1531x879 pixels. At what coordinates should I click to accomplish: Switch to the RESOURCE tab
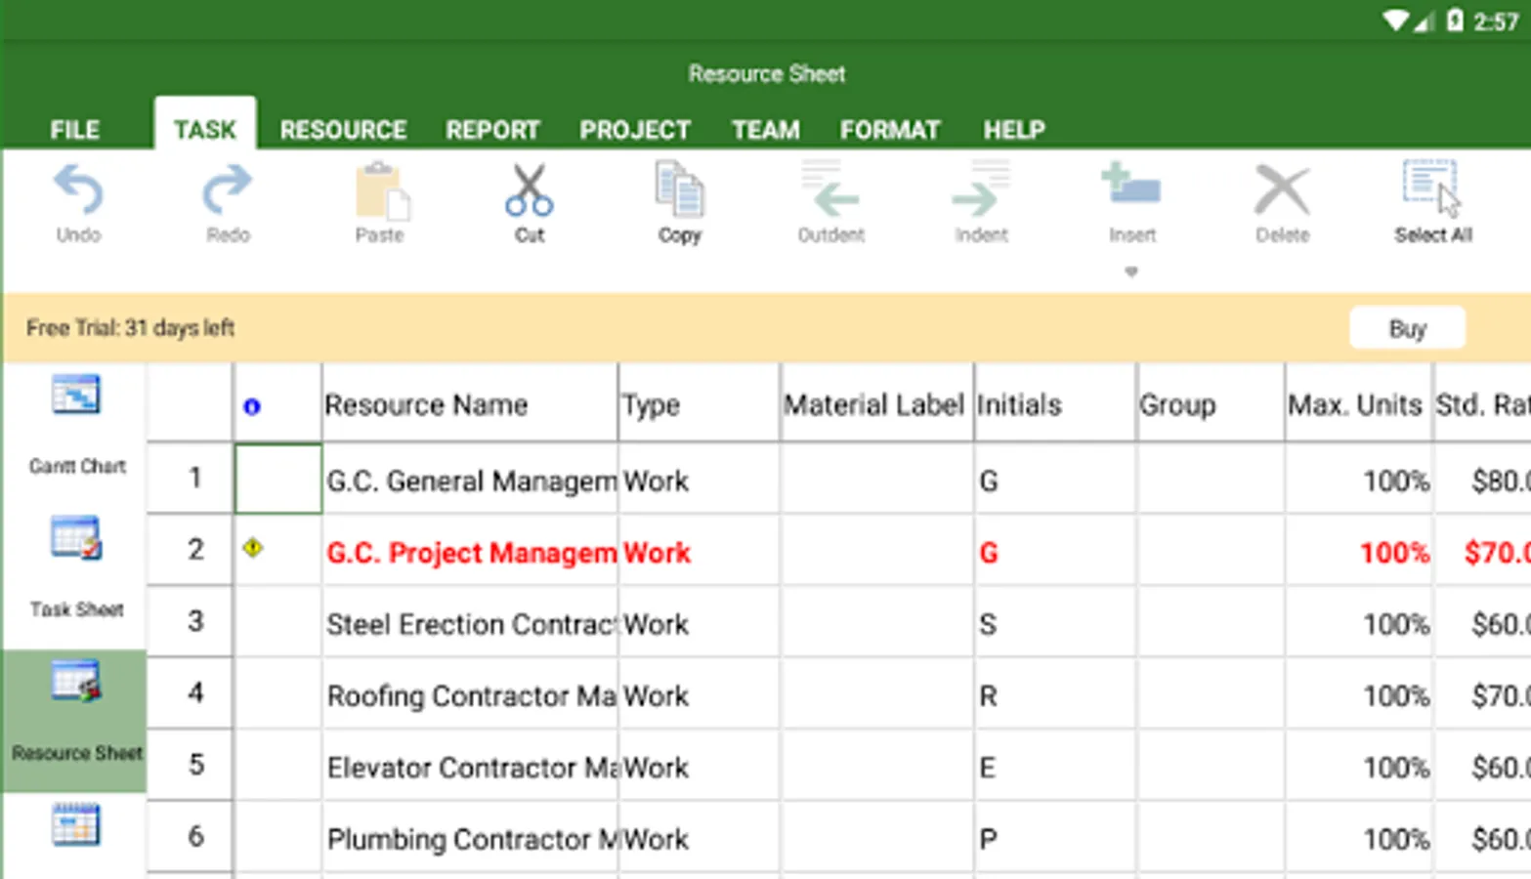click(343, 130)
